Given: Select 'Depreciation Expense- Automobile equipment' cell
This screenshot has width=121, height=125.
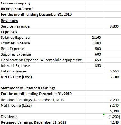Looking at the screenshot, I should [x=42, y=60].
